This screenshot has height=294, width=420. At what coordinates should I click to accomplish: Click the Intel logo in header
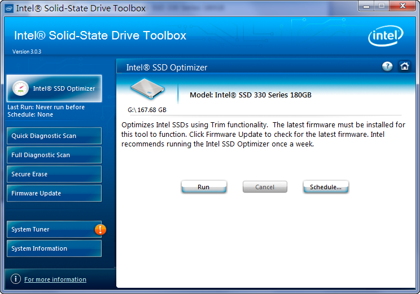(x=386, y=36)
